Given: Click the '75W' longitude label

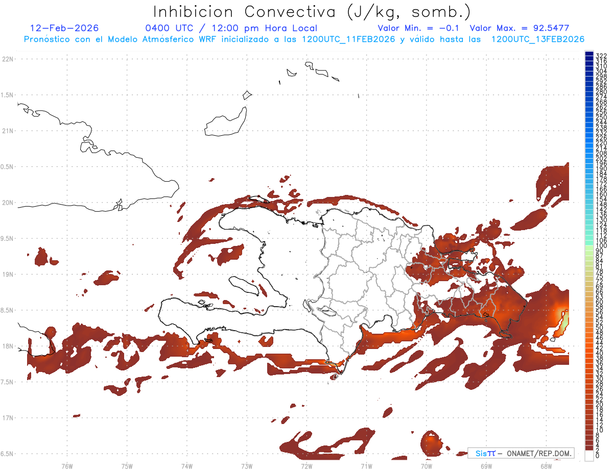Looking at the screenshot, I should pyautogui.click(x=127, y=466).
